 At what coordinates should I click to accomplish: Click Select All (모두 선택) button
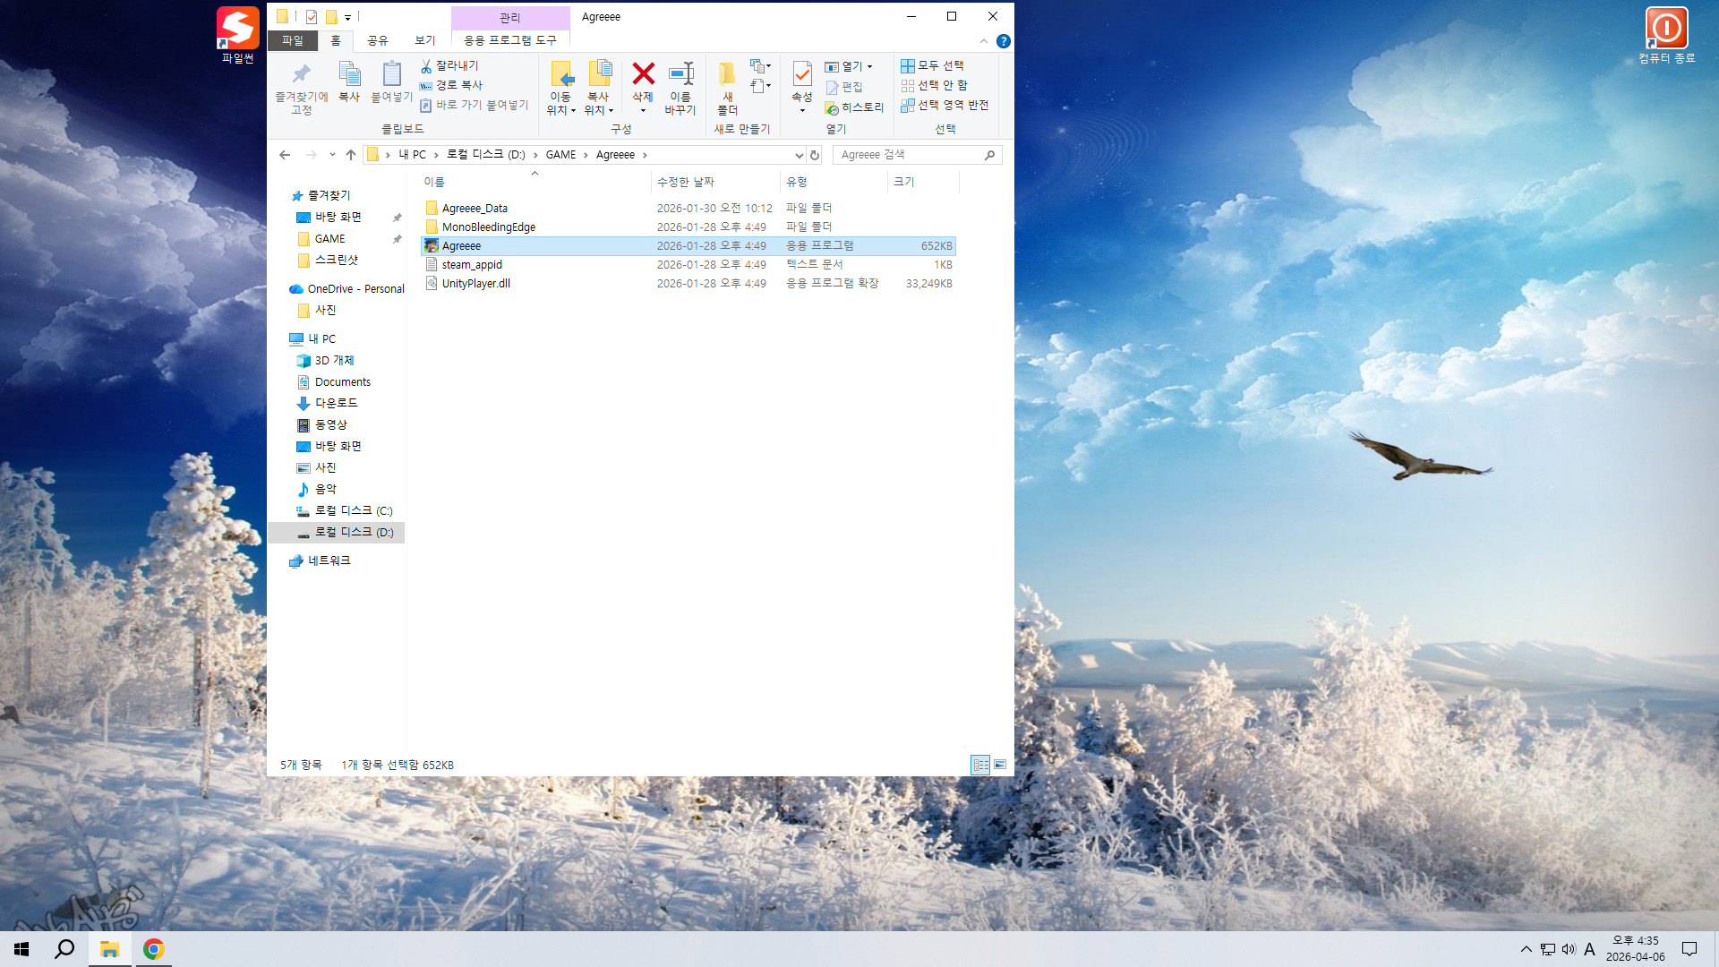[932, 66]
